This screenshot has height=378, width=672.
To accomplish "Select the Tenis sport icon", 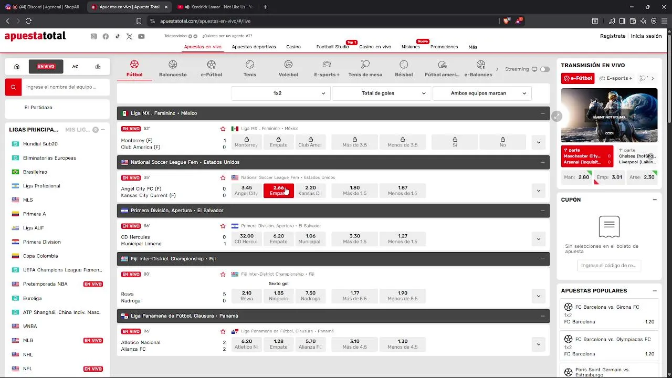I will pos(250,68).
